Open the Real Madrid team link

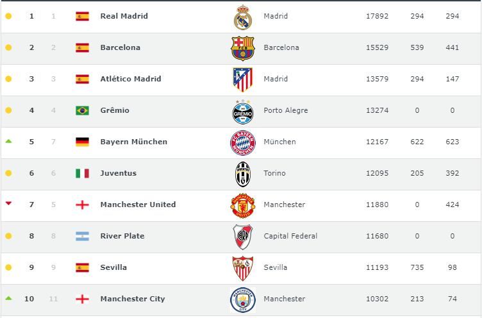point(124,16)
